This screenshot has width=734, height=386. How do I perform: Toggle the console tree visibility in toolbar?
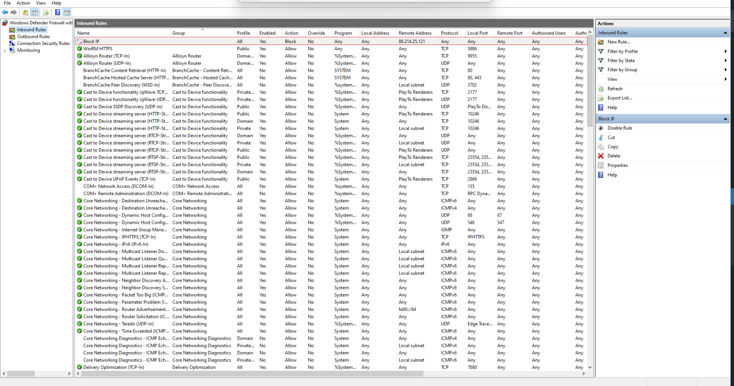33,12
